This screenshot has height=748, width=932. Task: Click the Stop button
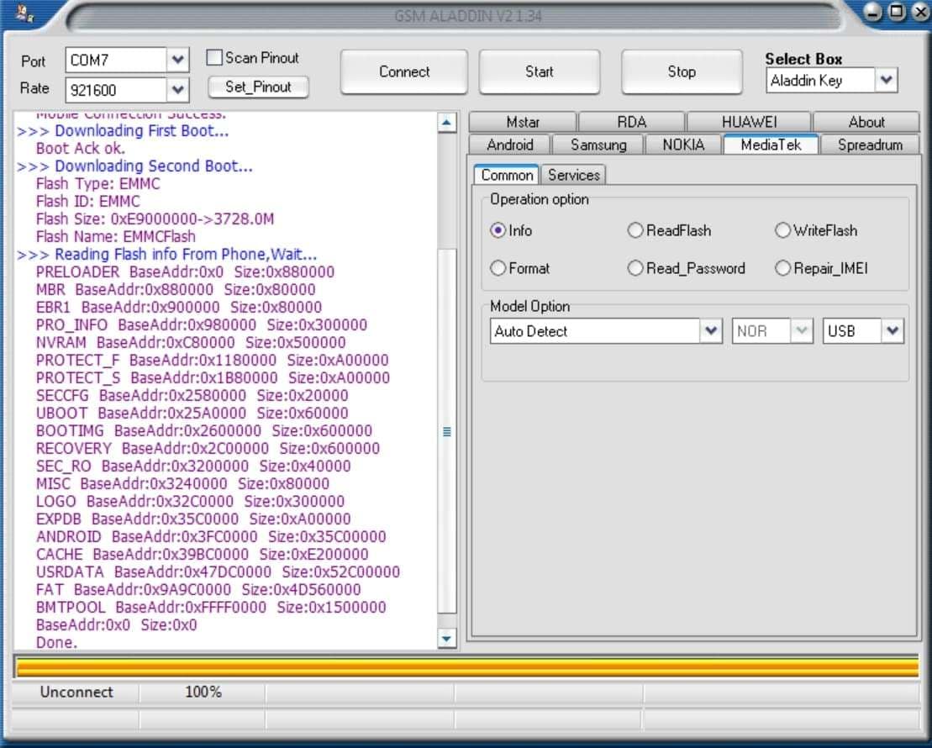(682, 72)
